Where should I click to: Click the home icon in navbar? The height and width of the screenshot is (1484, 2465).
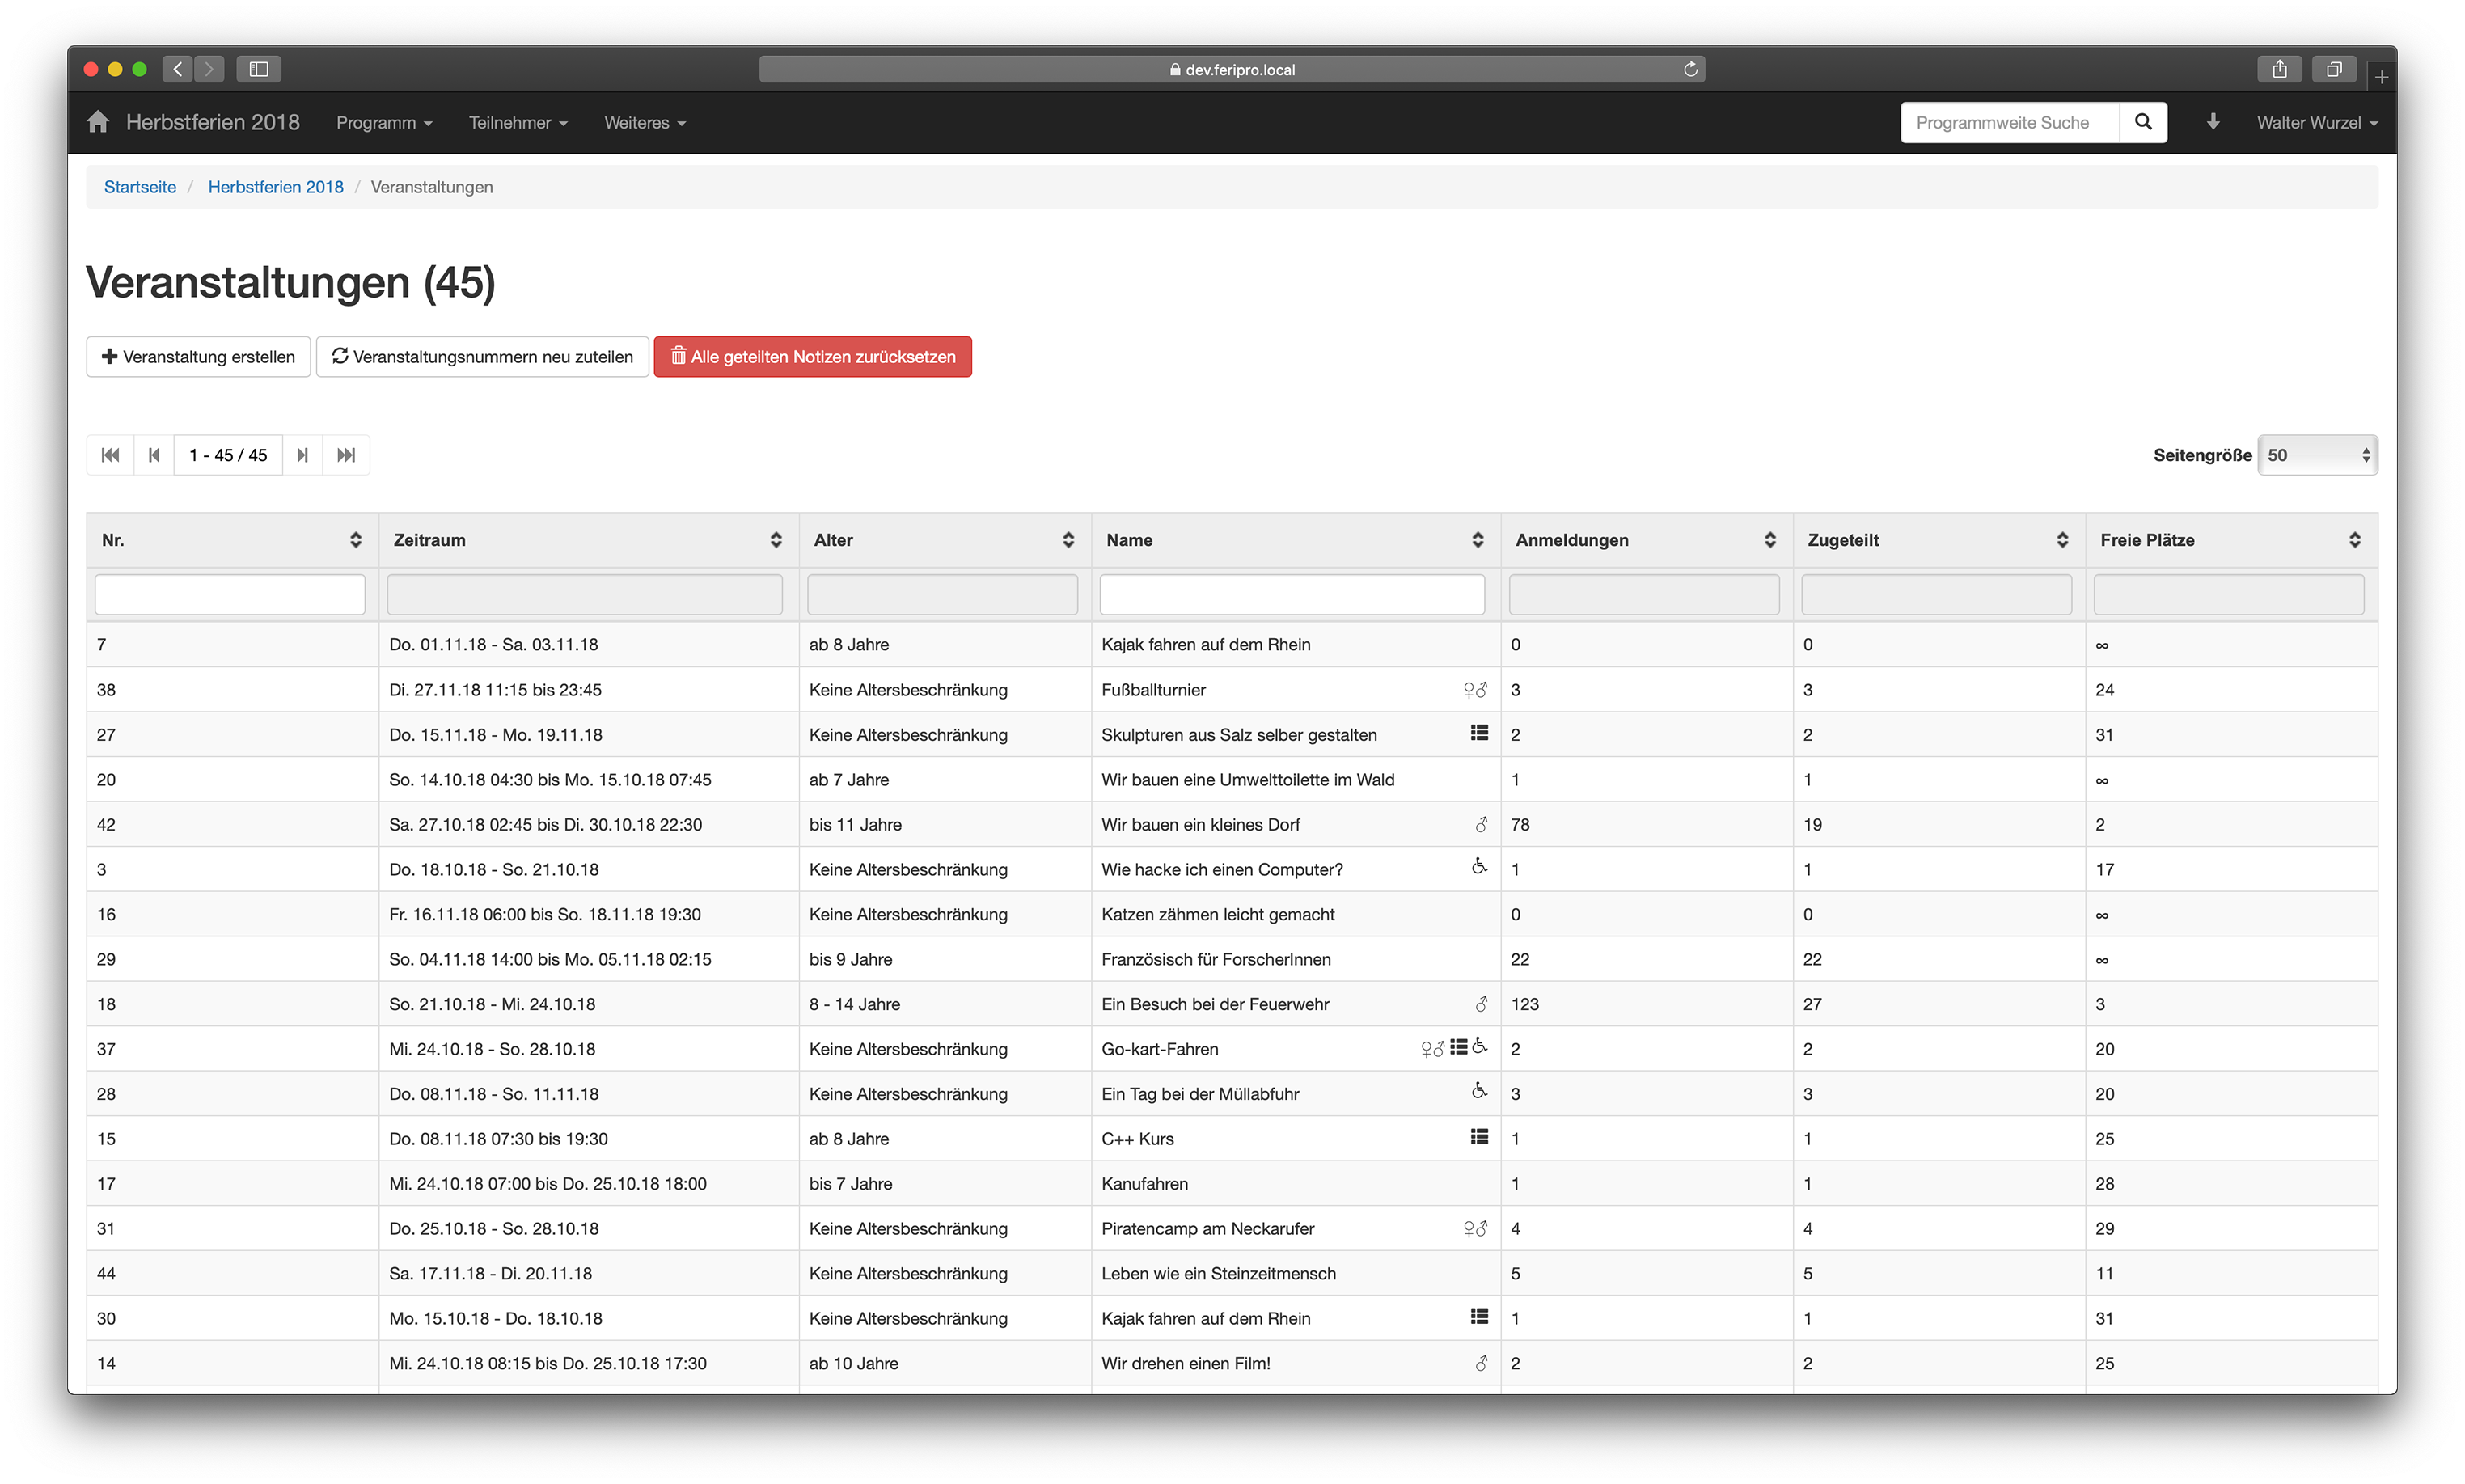(98, 122)
